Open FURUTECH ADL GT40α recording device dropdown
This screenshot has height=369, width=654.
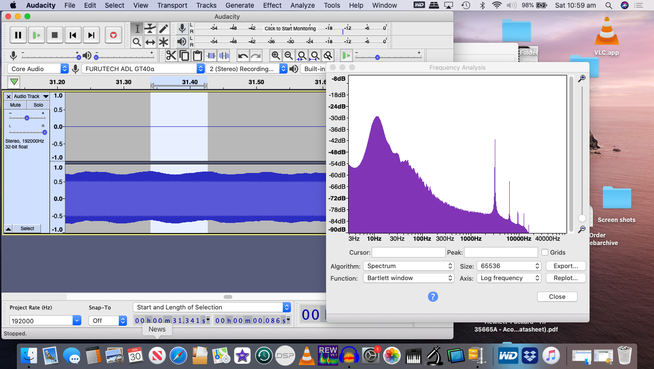(143, 69)
